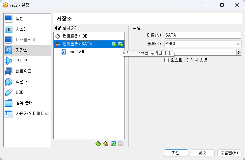
Task: Add a new storage attachment
Action: tap(113, 144)
